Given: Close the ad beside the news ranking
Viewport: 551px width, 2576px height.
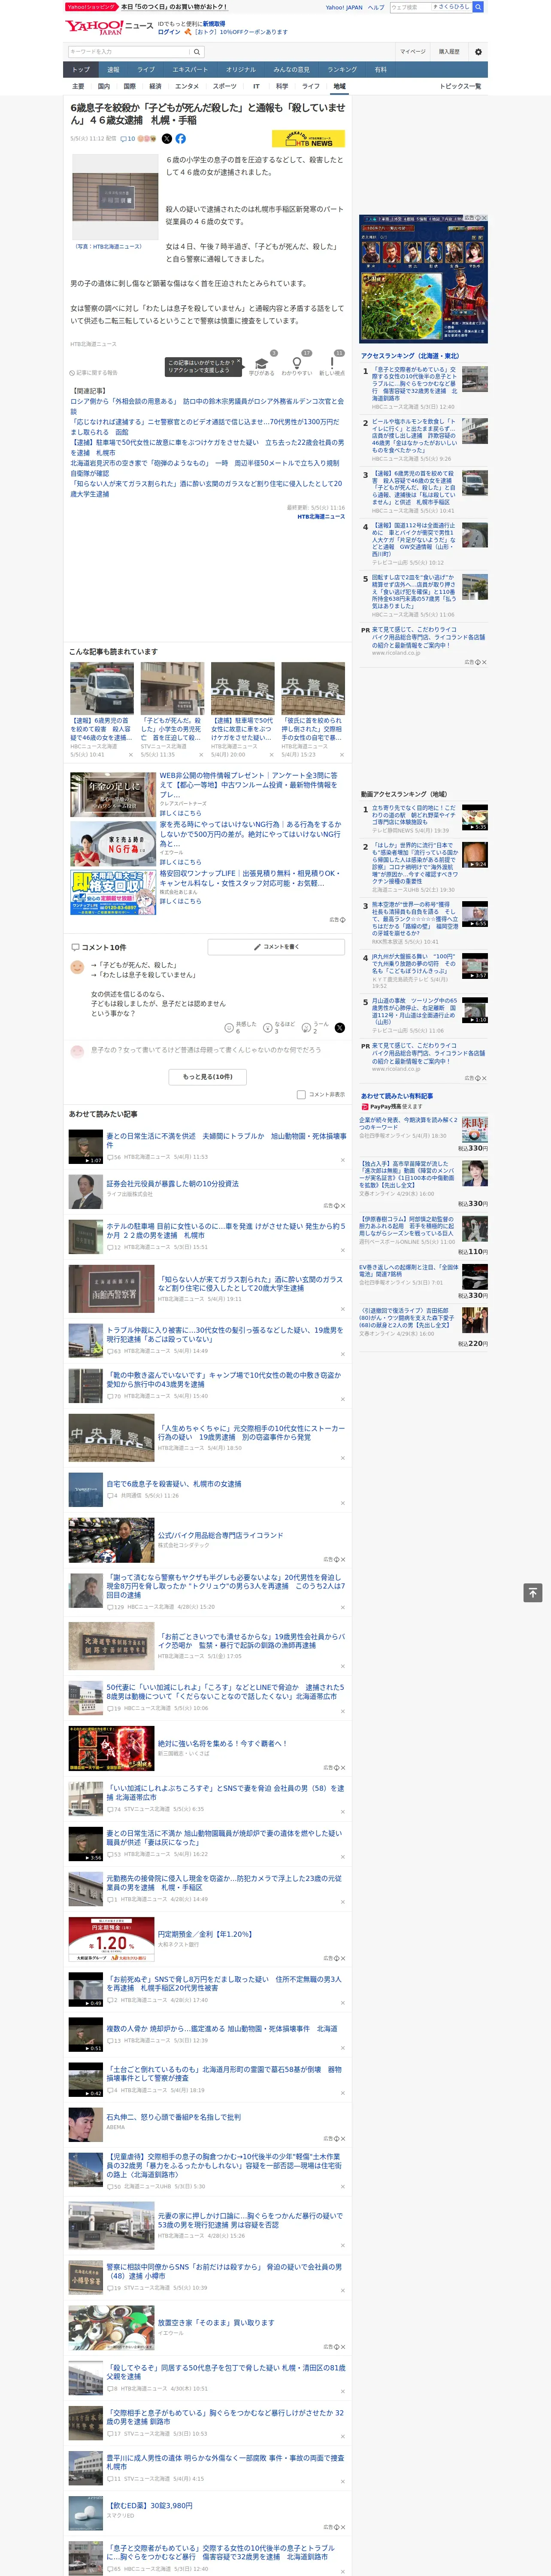Looking at the screenshot, I should [x=484, y=662].
